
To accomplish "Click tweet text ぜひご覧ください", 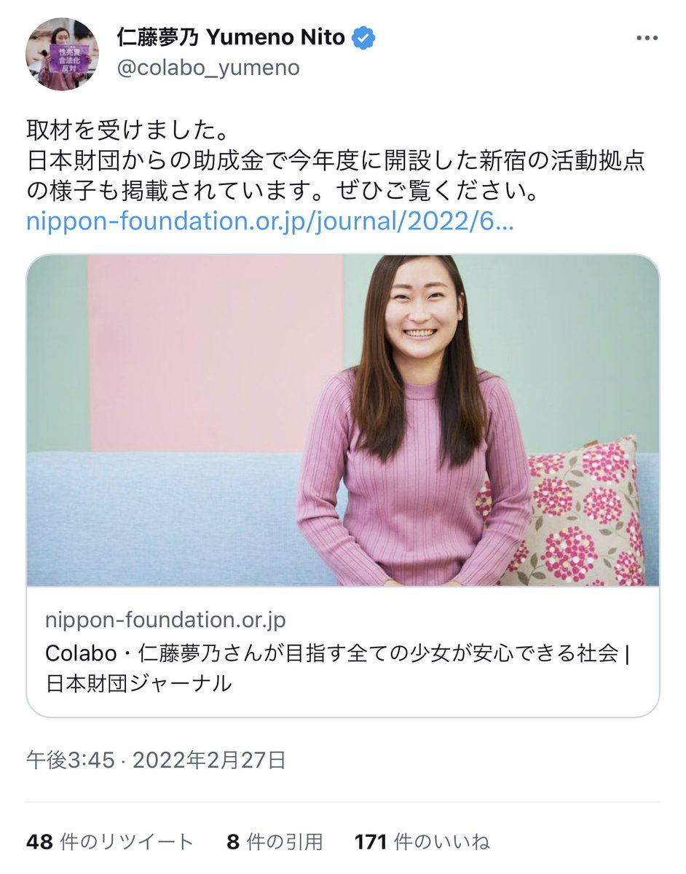I will click(x=437, y=192).
